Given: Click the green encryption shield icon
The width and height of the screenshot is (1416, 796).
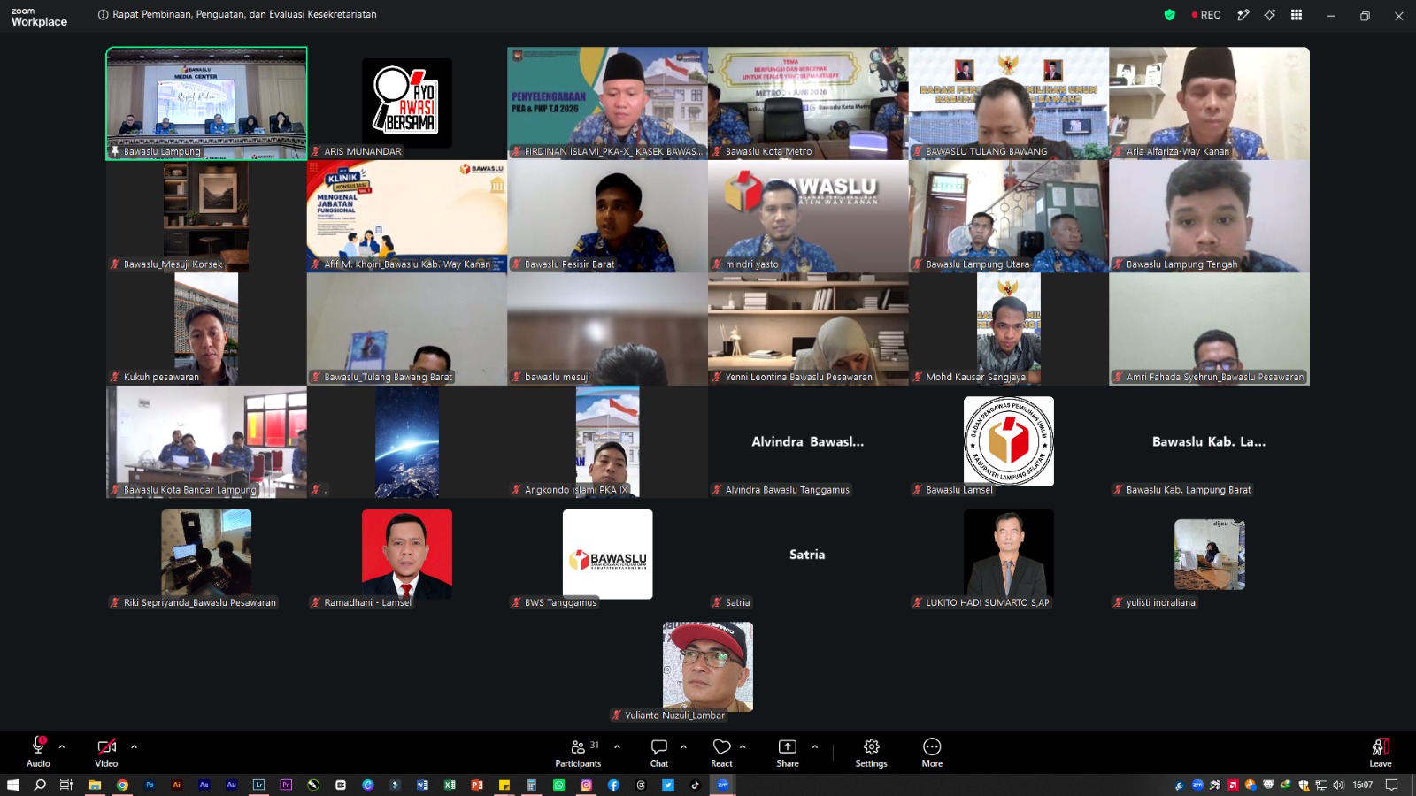Looking at the screenshot, I should tap(1169, 15).
